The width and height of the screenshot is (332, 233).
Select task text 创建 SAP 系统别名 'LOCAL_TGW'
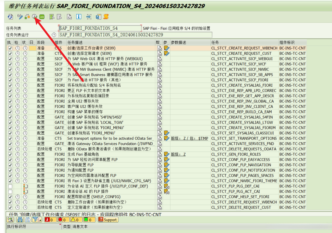click(95, 122)
